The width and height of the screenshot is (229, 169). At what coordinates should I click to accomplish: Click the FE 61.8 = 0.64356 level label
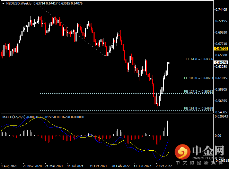[x=199, y=59]
